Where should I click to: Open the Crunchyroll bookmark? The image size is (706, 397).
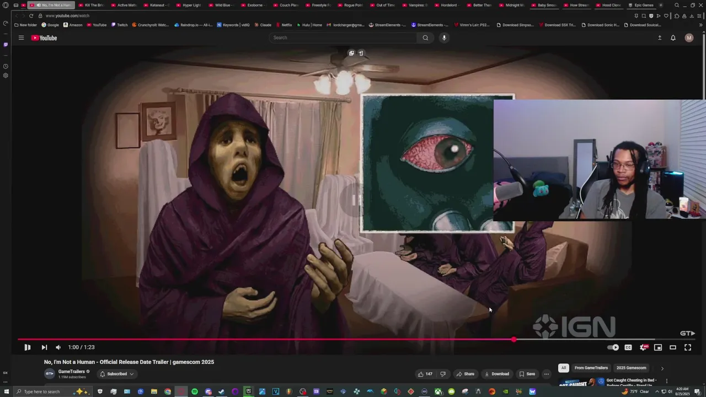click(151, 25)
